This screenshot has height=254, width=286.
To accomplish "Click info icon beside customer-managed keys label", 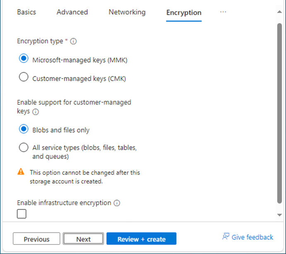I will (36, 111).
